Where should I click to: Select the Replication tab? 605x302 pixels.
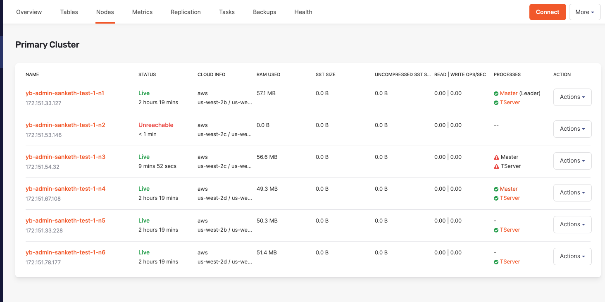186,12
